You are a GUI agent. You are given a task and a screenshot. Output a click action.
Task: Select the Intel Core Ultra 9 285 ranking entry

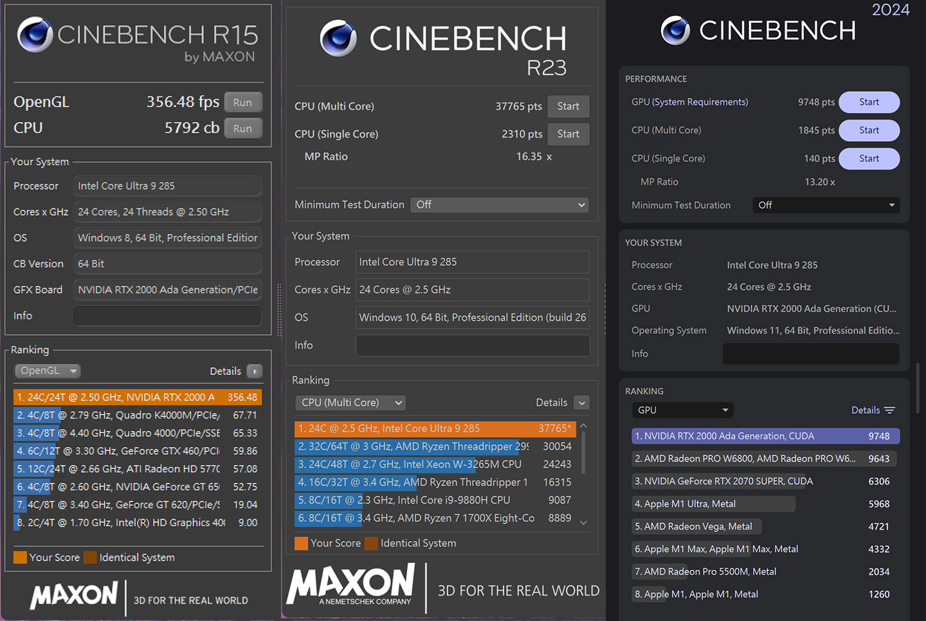click(x=435, y=428)
